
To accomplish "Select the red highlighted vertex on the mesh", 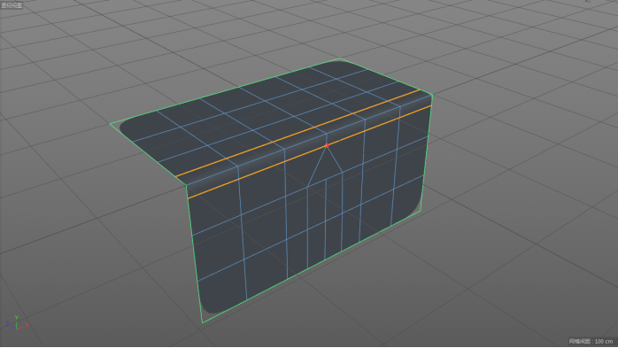I will pos(327,146).
